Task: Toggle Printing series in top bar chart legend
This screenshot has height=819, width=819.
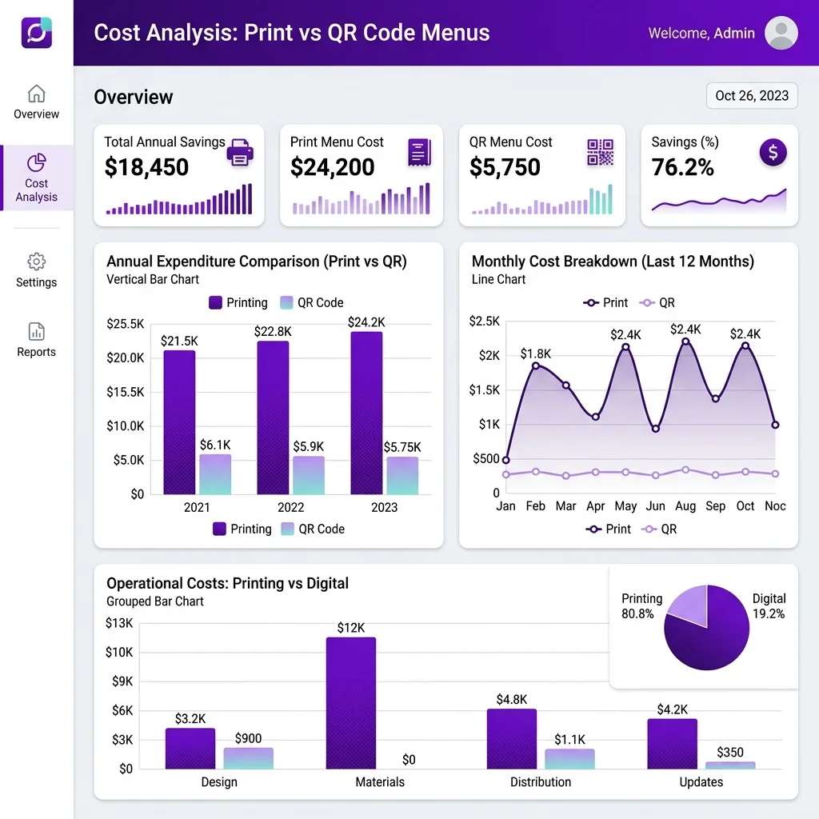Action: [x=238, y=302]
